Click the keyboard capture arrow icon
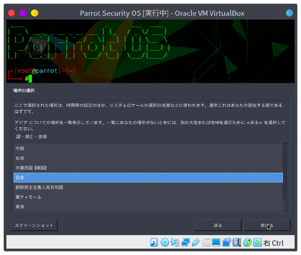The image size is (301, 255). click(x=257, y=243)
